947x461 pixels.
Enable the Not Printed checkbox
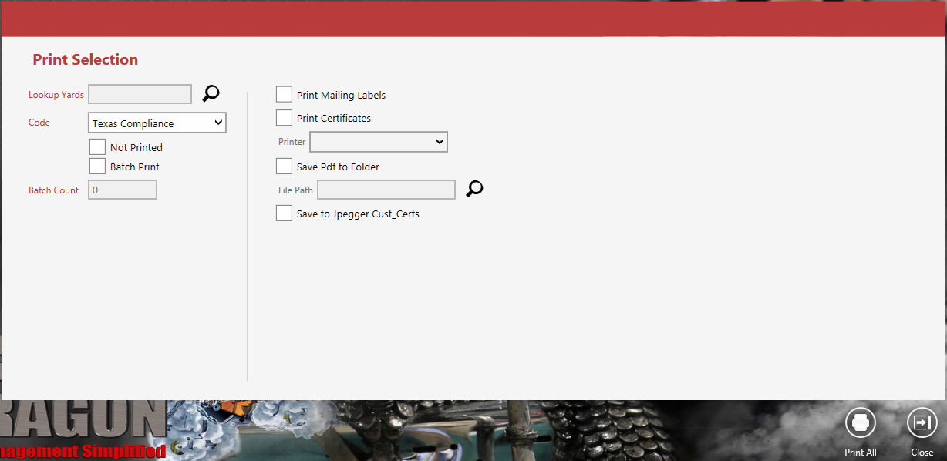pos(97,146)
